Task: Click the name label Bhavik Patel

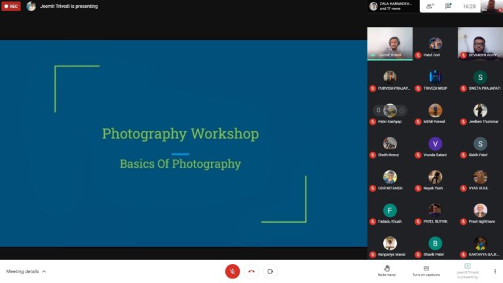Action: pos(434,254)
